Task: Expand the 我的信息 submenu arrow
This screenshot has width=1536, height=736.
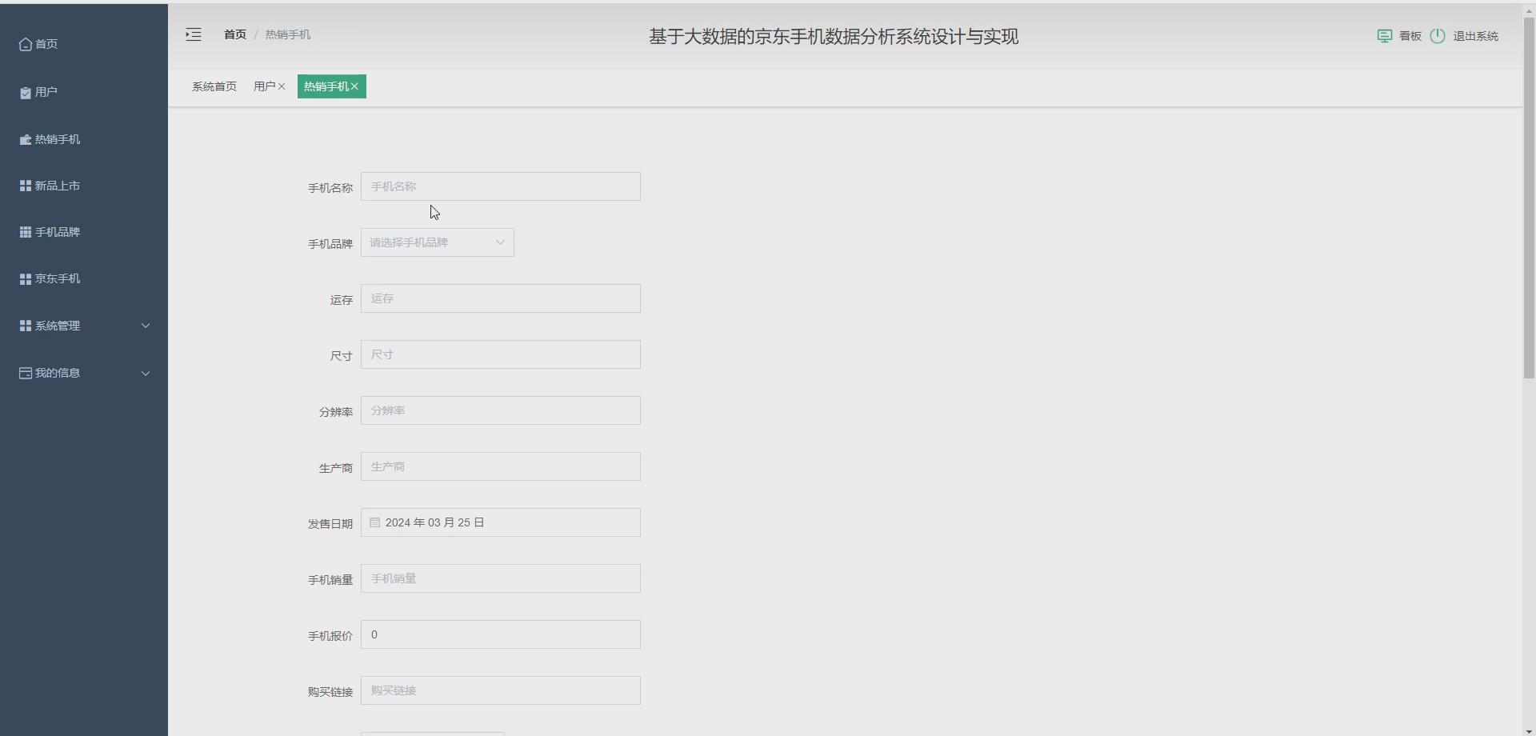Action: point(146,373)
